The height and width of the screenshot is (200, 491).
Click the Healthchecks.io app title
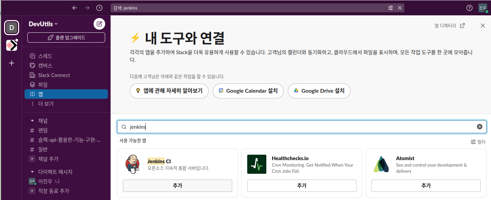tap(290, 158)
